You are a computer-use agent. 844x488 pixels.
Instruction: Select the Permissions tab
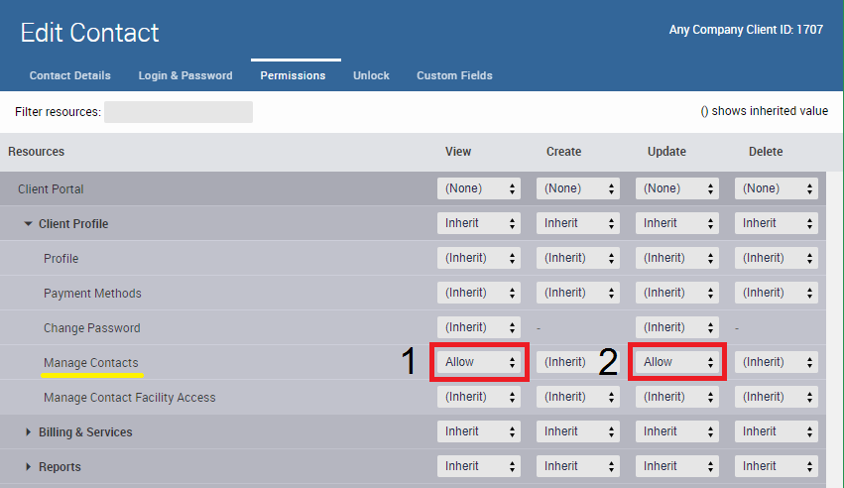(x=293, y=75)
